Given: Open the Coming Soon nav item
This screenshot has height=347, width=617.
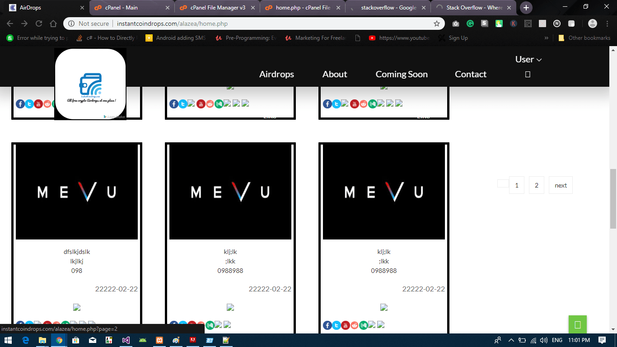Looking at the screenshot, I should coord(402,75).
